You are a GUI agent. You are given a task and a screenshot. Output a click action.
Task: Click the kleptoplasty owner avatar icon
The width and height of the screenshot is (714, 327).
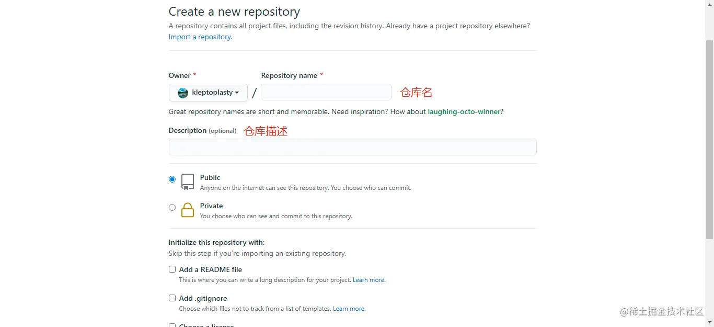[183, 93]
